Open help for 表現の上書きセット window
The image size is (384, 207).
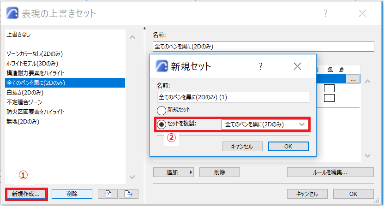pyautogui.click(x=325, y=13)
